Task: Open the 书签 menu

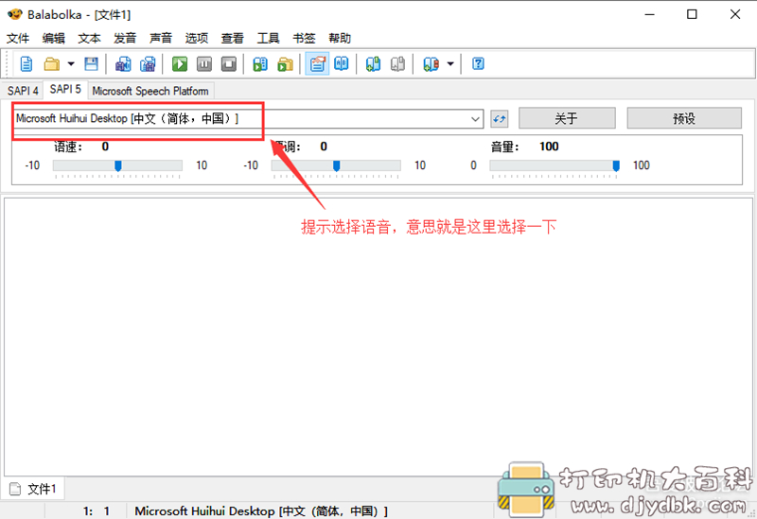Action: (x=304, y=38)
